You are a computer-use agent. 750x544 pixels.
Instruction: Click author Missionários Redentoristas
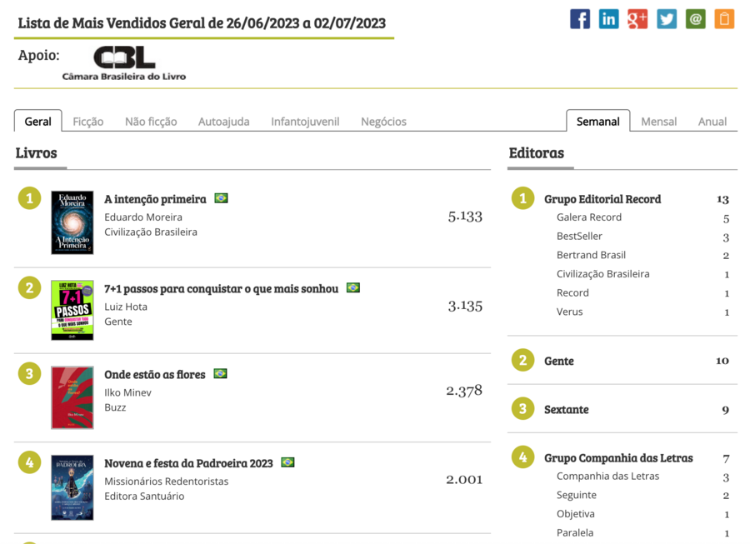[167, 482]
